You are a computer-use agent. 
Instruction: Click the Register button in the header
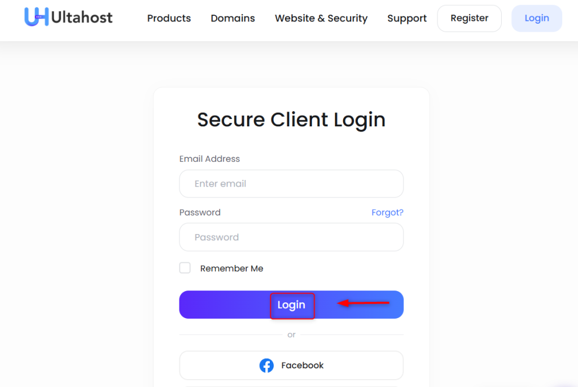(469, 18)
